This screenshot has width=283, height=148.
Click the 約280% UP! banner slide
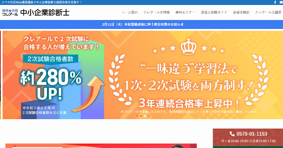(143, 75)
